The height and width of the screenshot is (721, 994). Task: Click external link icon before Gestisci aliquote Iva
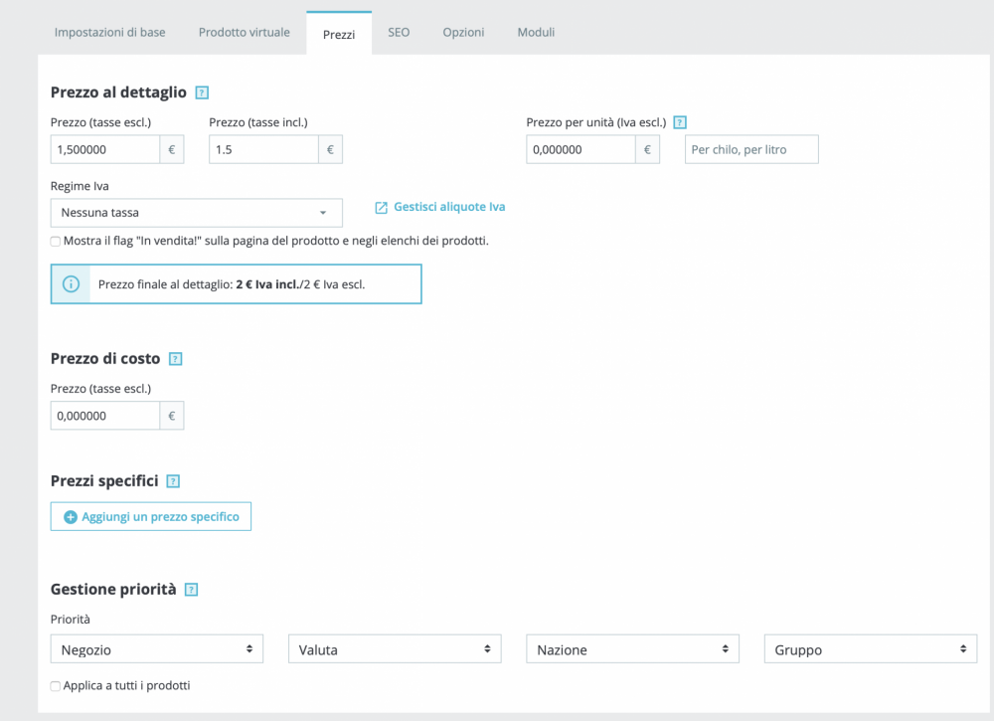click(x=381, y=208)
